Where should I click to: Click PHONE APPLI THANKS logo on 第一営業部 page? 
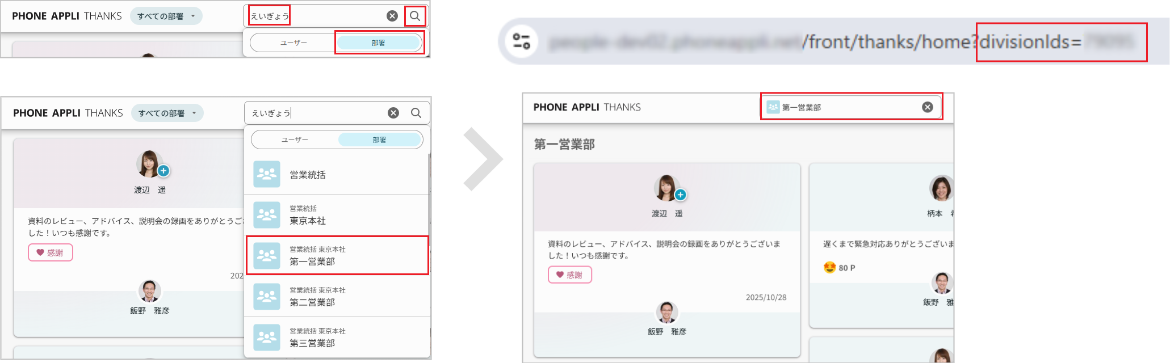point(587,107)
